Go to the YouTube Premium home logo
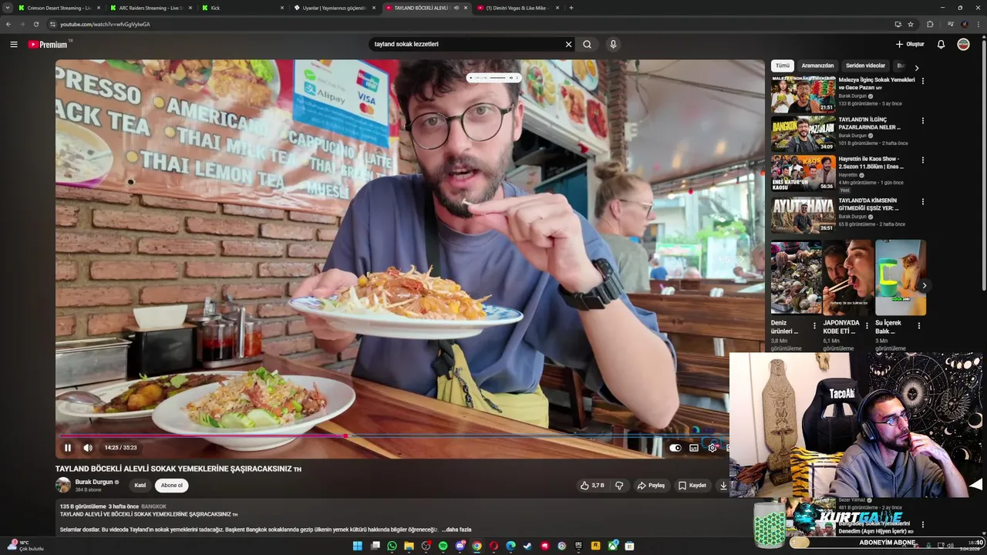Image resolution: width=987 pixels, height=555 pixels. coord(48,45)
